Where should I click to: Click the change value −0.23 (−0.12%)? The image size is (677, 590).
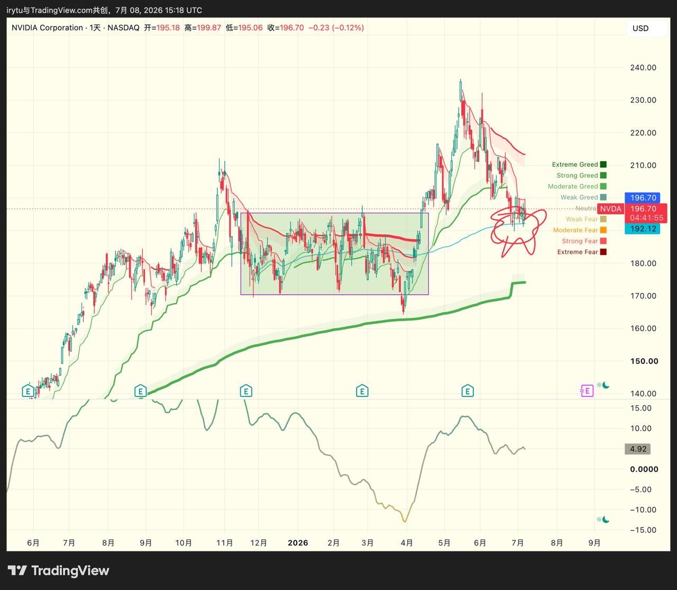336,28
